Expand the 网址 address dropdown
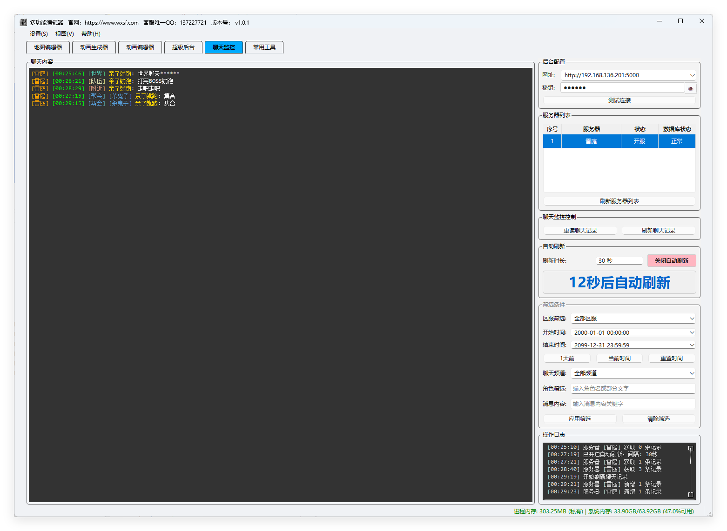727x531 pixels. coord(692,75)
